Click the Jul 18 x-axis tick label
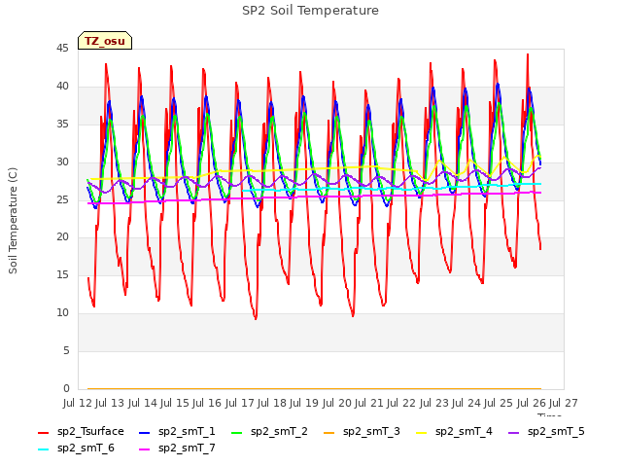This screenshot has width=622, height=467. pos(272,403)
